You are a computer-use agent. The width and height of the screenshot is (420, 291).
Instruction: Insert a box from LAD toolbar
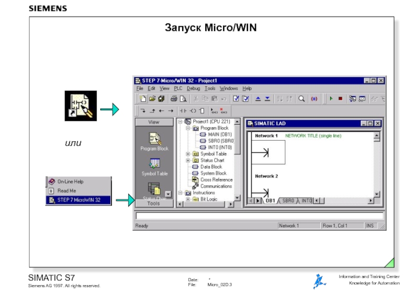pyautogui.click(x=202, y=111)
